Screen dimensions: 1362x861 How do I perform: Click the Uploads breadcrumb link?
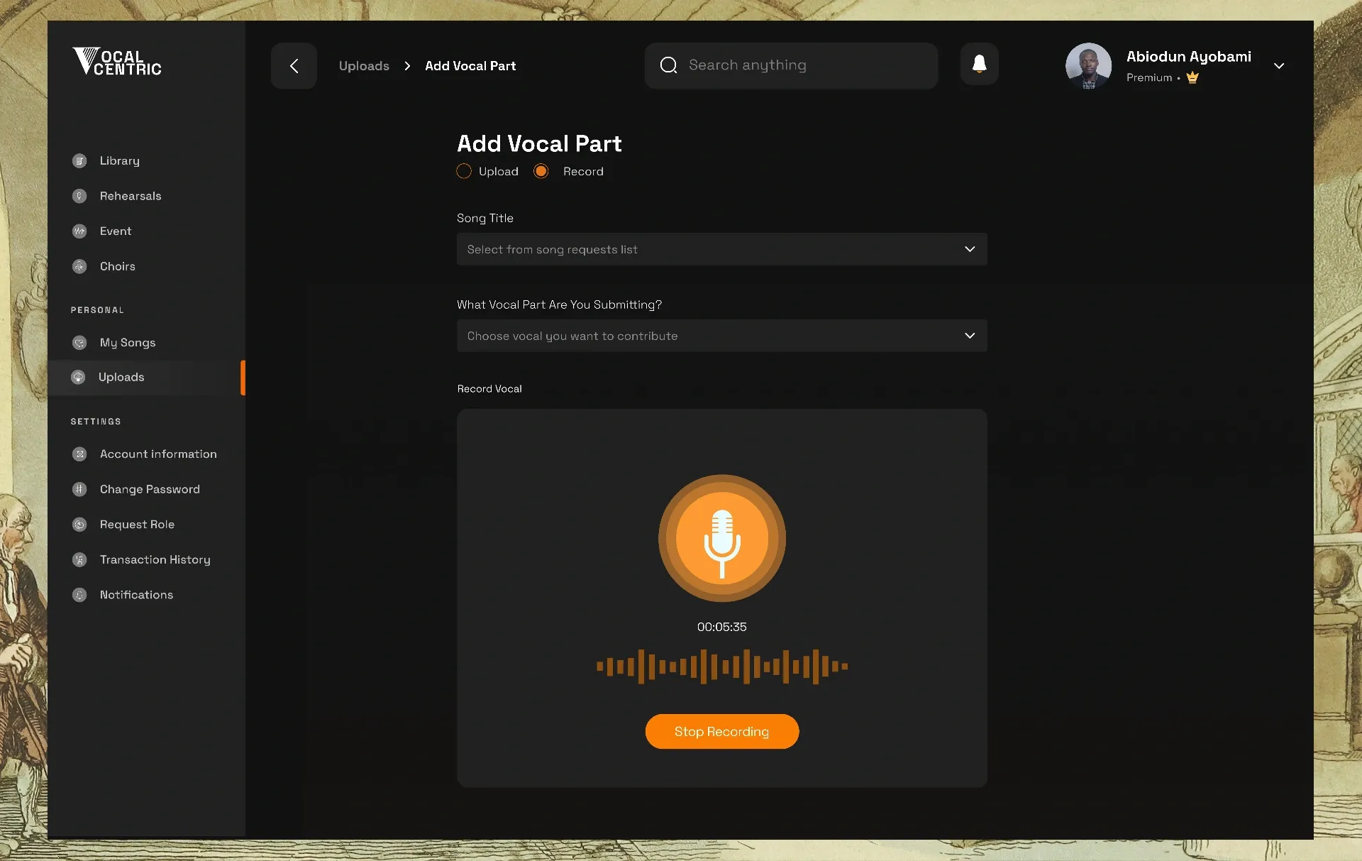click(x=364, y=66)
